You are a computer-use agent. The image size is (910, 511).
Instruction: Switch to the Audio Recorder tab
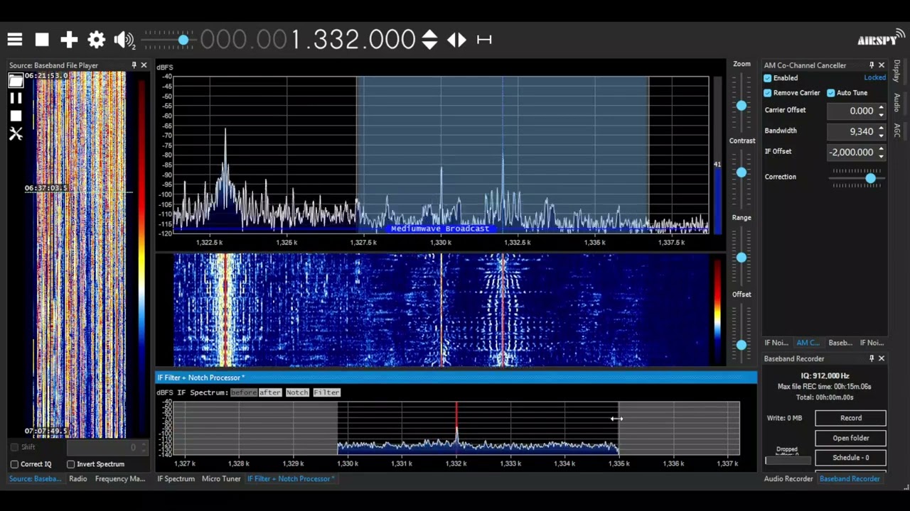click(788, 478)
